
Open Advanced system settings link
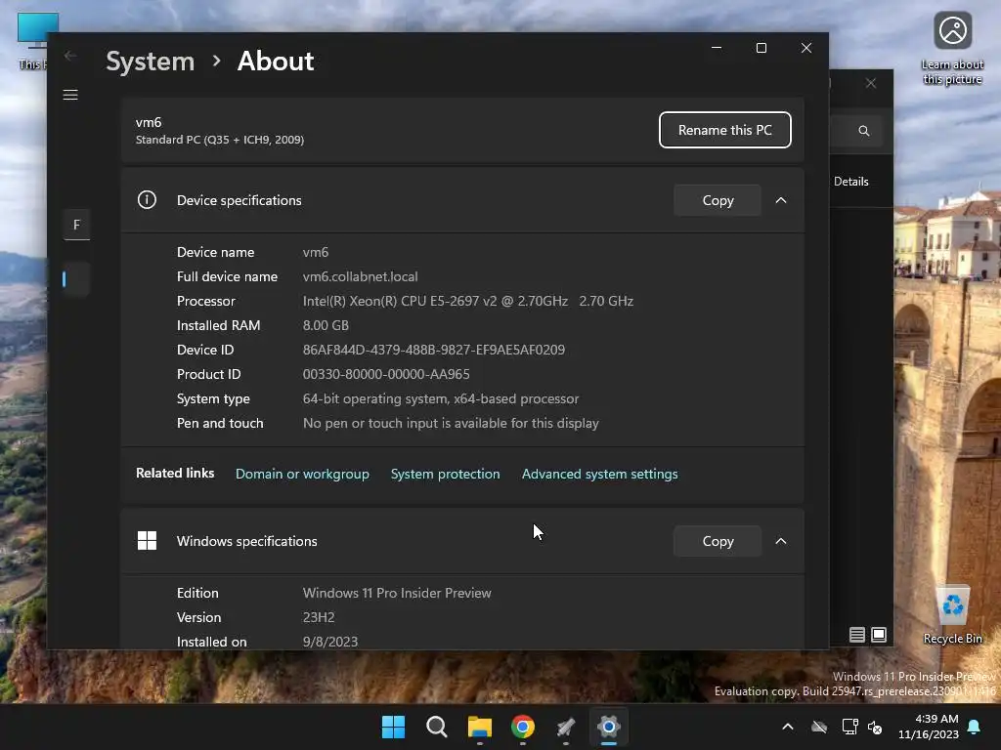pyautogui.click(x=599, y=474)
